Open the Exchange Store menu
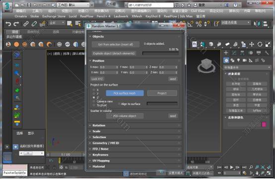The height and width of the screenshot is (179, 275). (54, 16)
